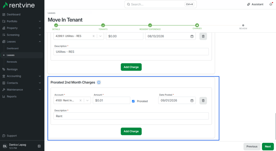
Task: Click the Leases breadcrumb link
Action: (x=51, y=13)
